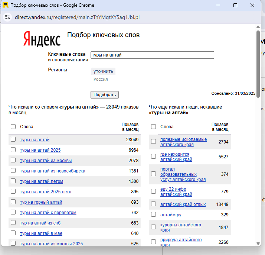
Task: Check the box for тур на горный алтай
Action: pyautogui.click(x=13, y=202)
